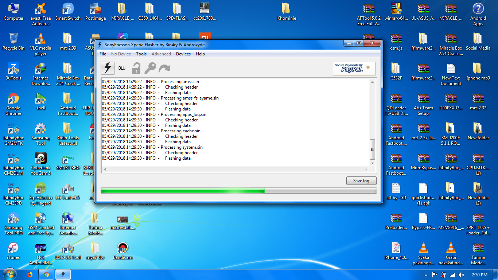Select the VLC media player shortcut
This screenshot has width=498, height=280.
pos(41,44)
